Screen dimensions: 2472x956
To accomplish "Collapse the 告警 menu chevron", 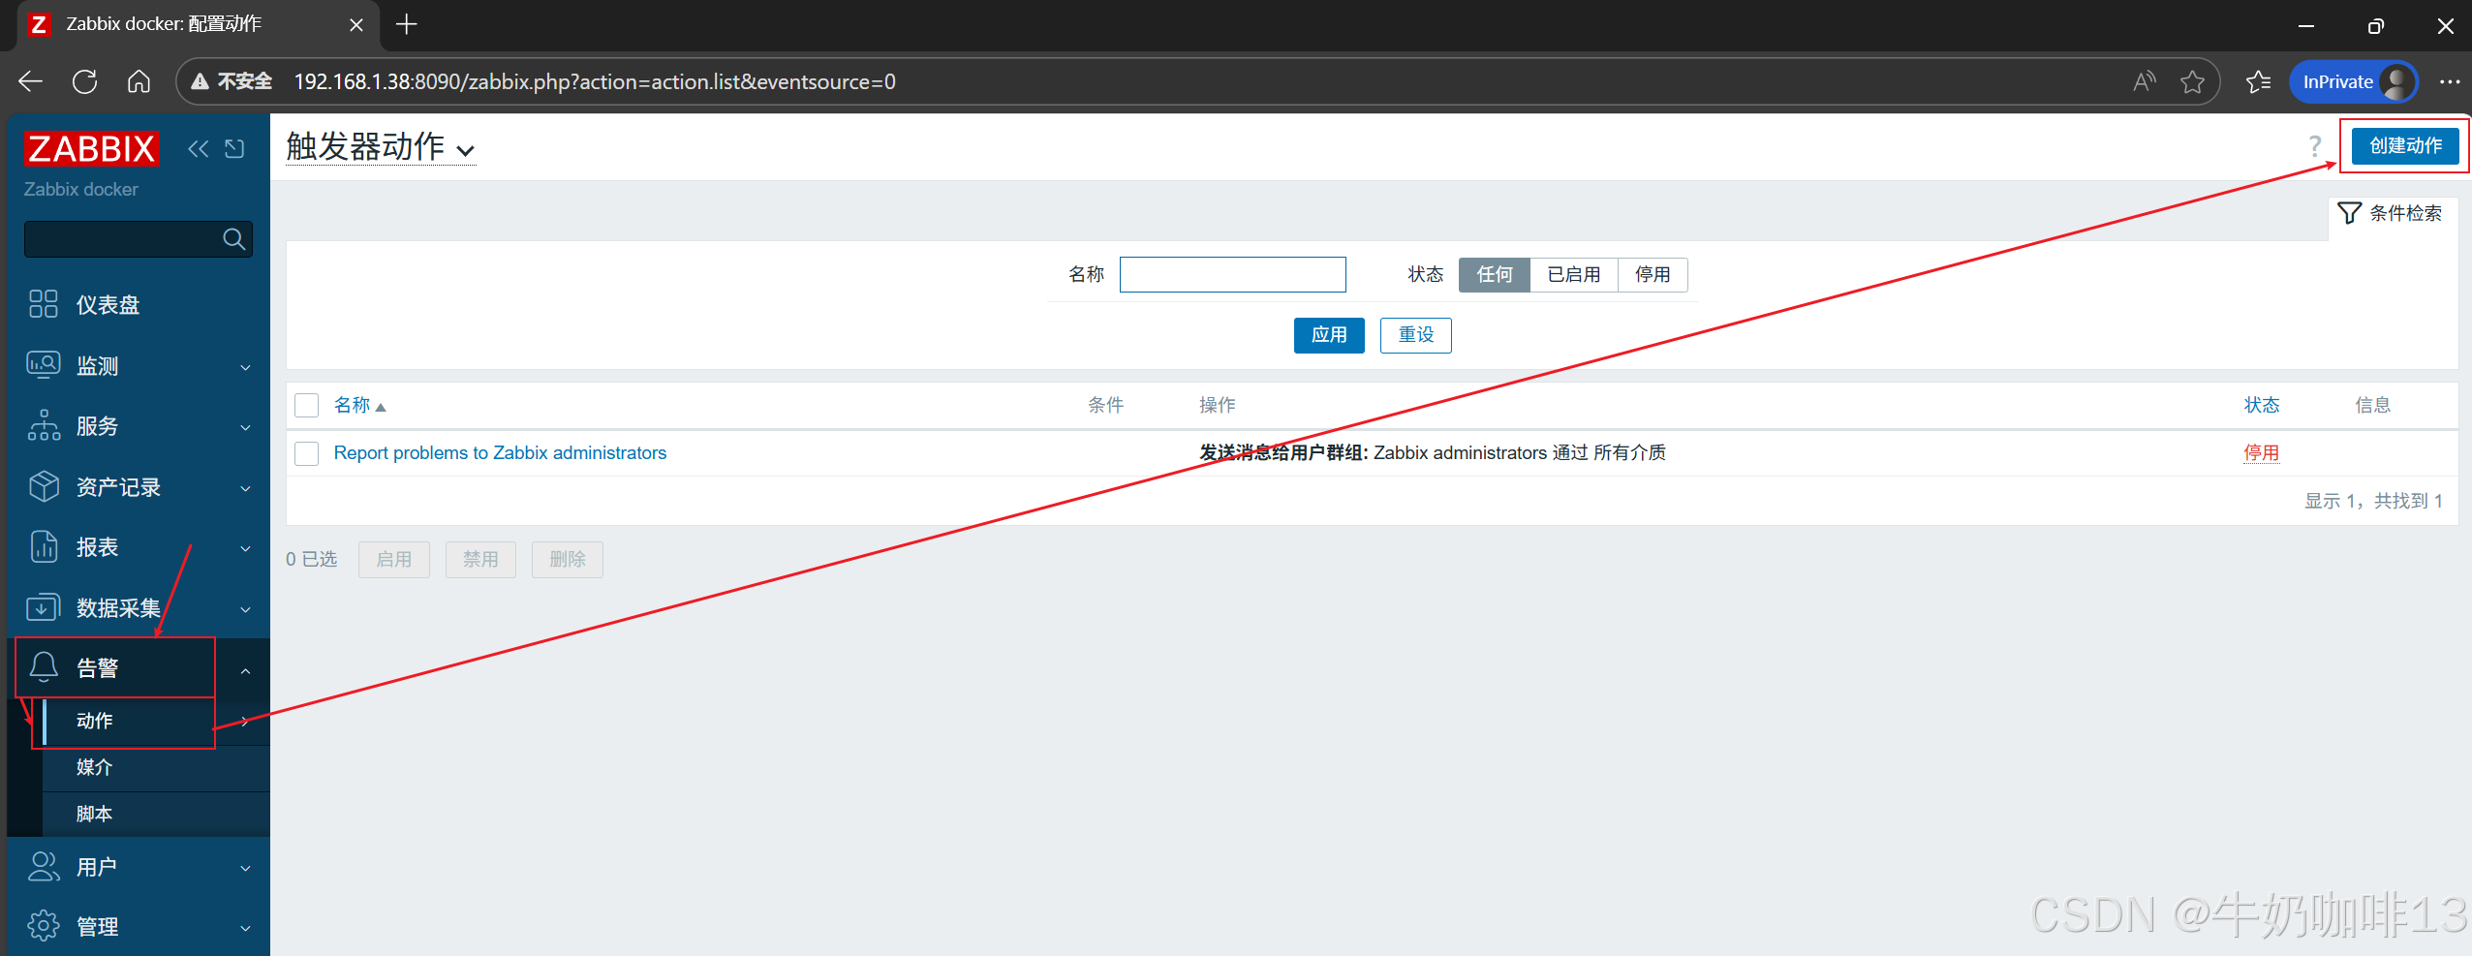I will [245, 670].
